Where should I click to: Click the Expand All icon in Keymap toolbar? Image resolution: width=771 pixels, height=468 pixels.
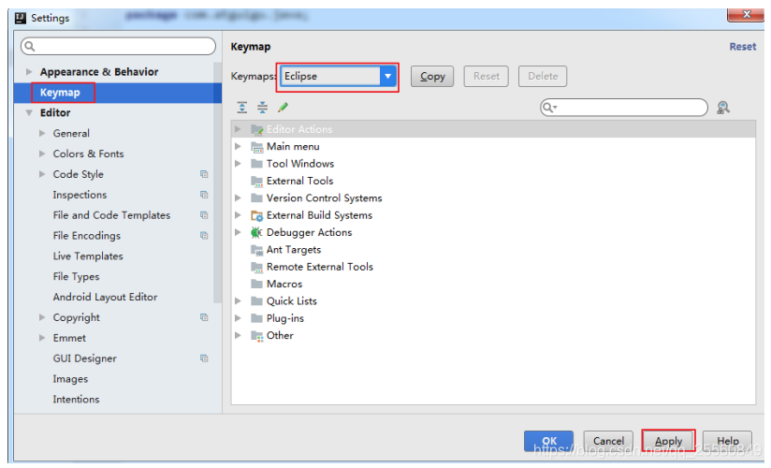[242, 108]
